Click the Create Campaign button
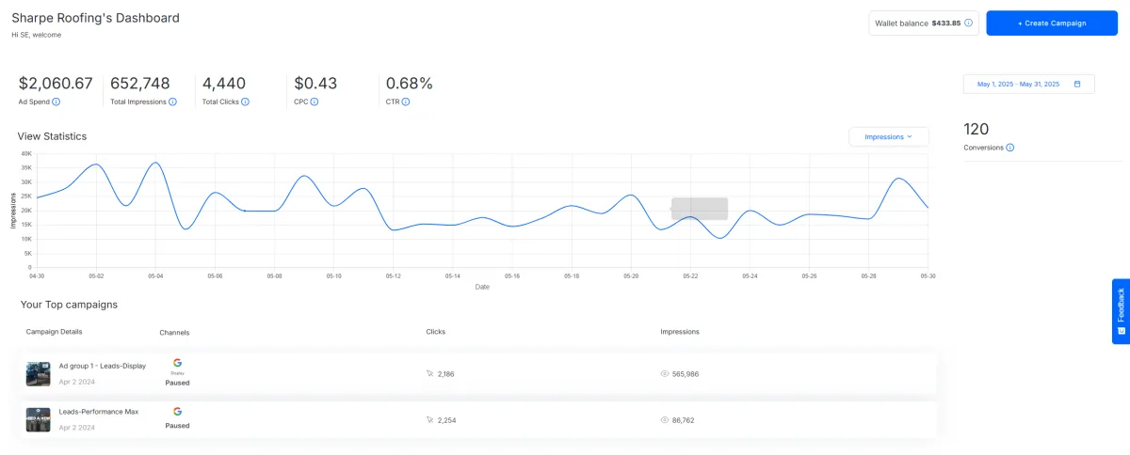 (1052, 24)
